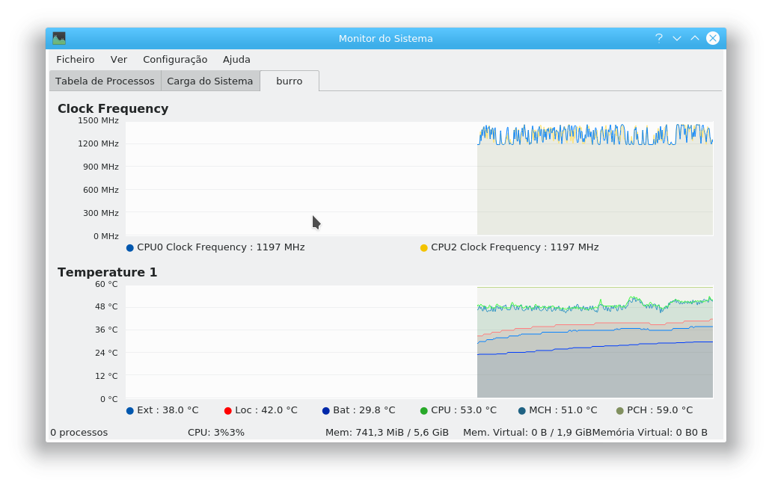Image resolution: width=772 pixels, height=488 pixels.
Task: Click the CPU2 Clock Frequency yellow swatch
Action: [x=424, y=248]
